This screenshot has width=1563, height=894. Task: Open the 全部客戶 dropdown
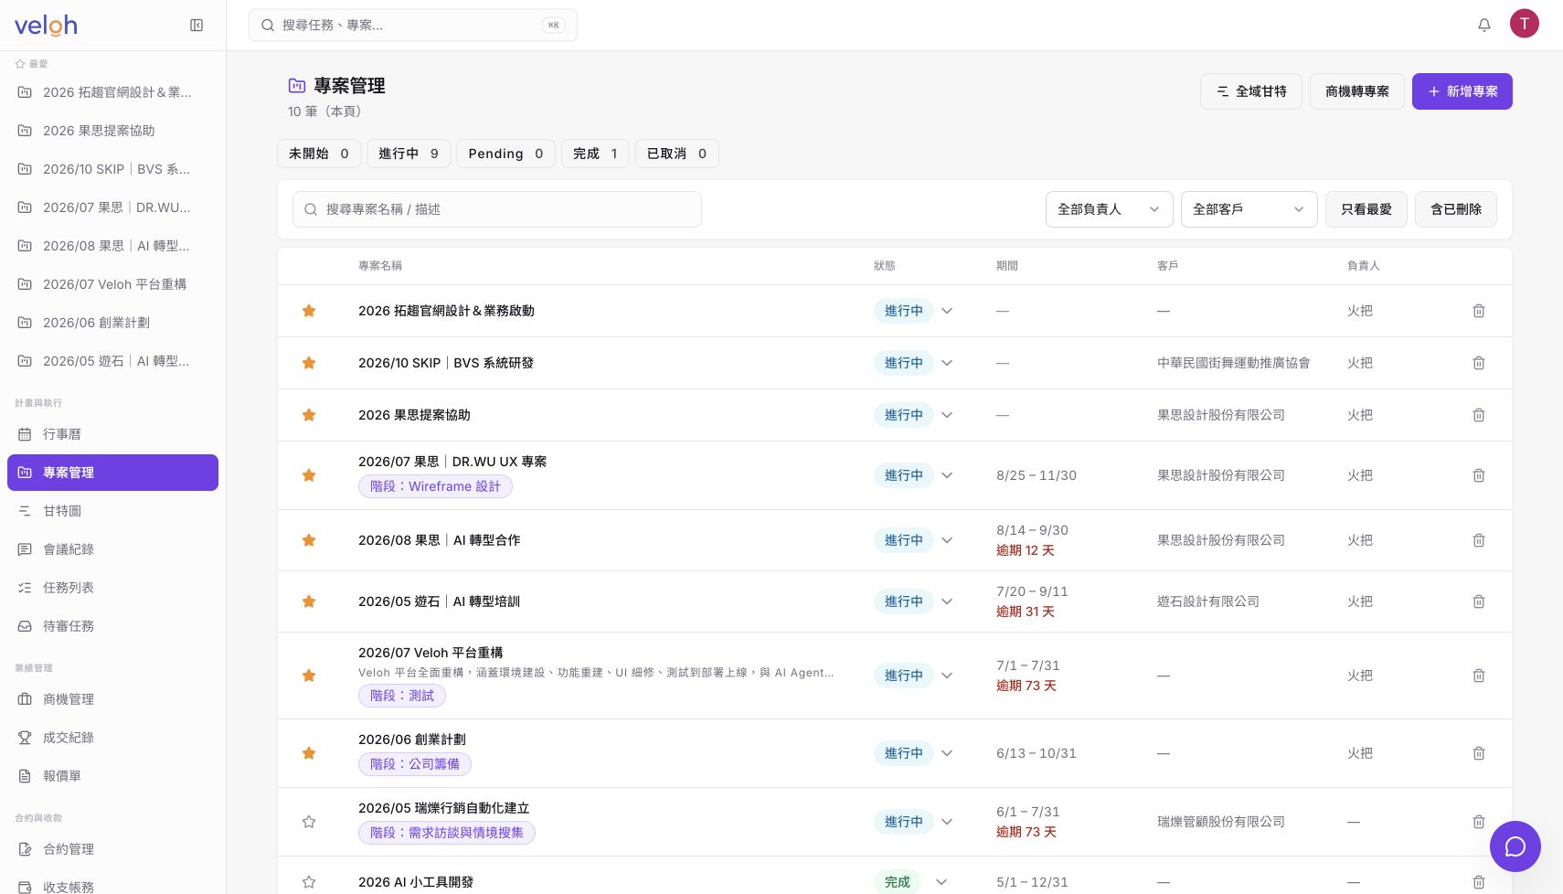click(1249, 209)
